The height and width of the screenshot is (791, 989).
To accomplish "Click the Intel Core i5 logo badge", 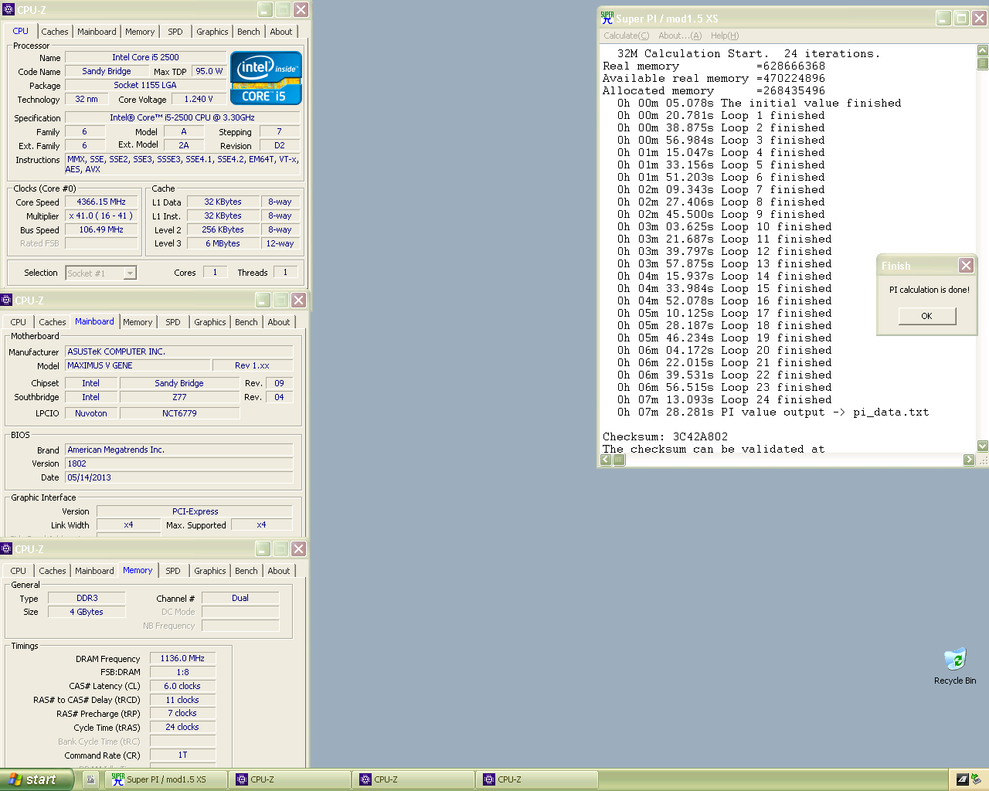I will pyautogui.click(x=266, y=78).
